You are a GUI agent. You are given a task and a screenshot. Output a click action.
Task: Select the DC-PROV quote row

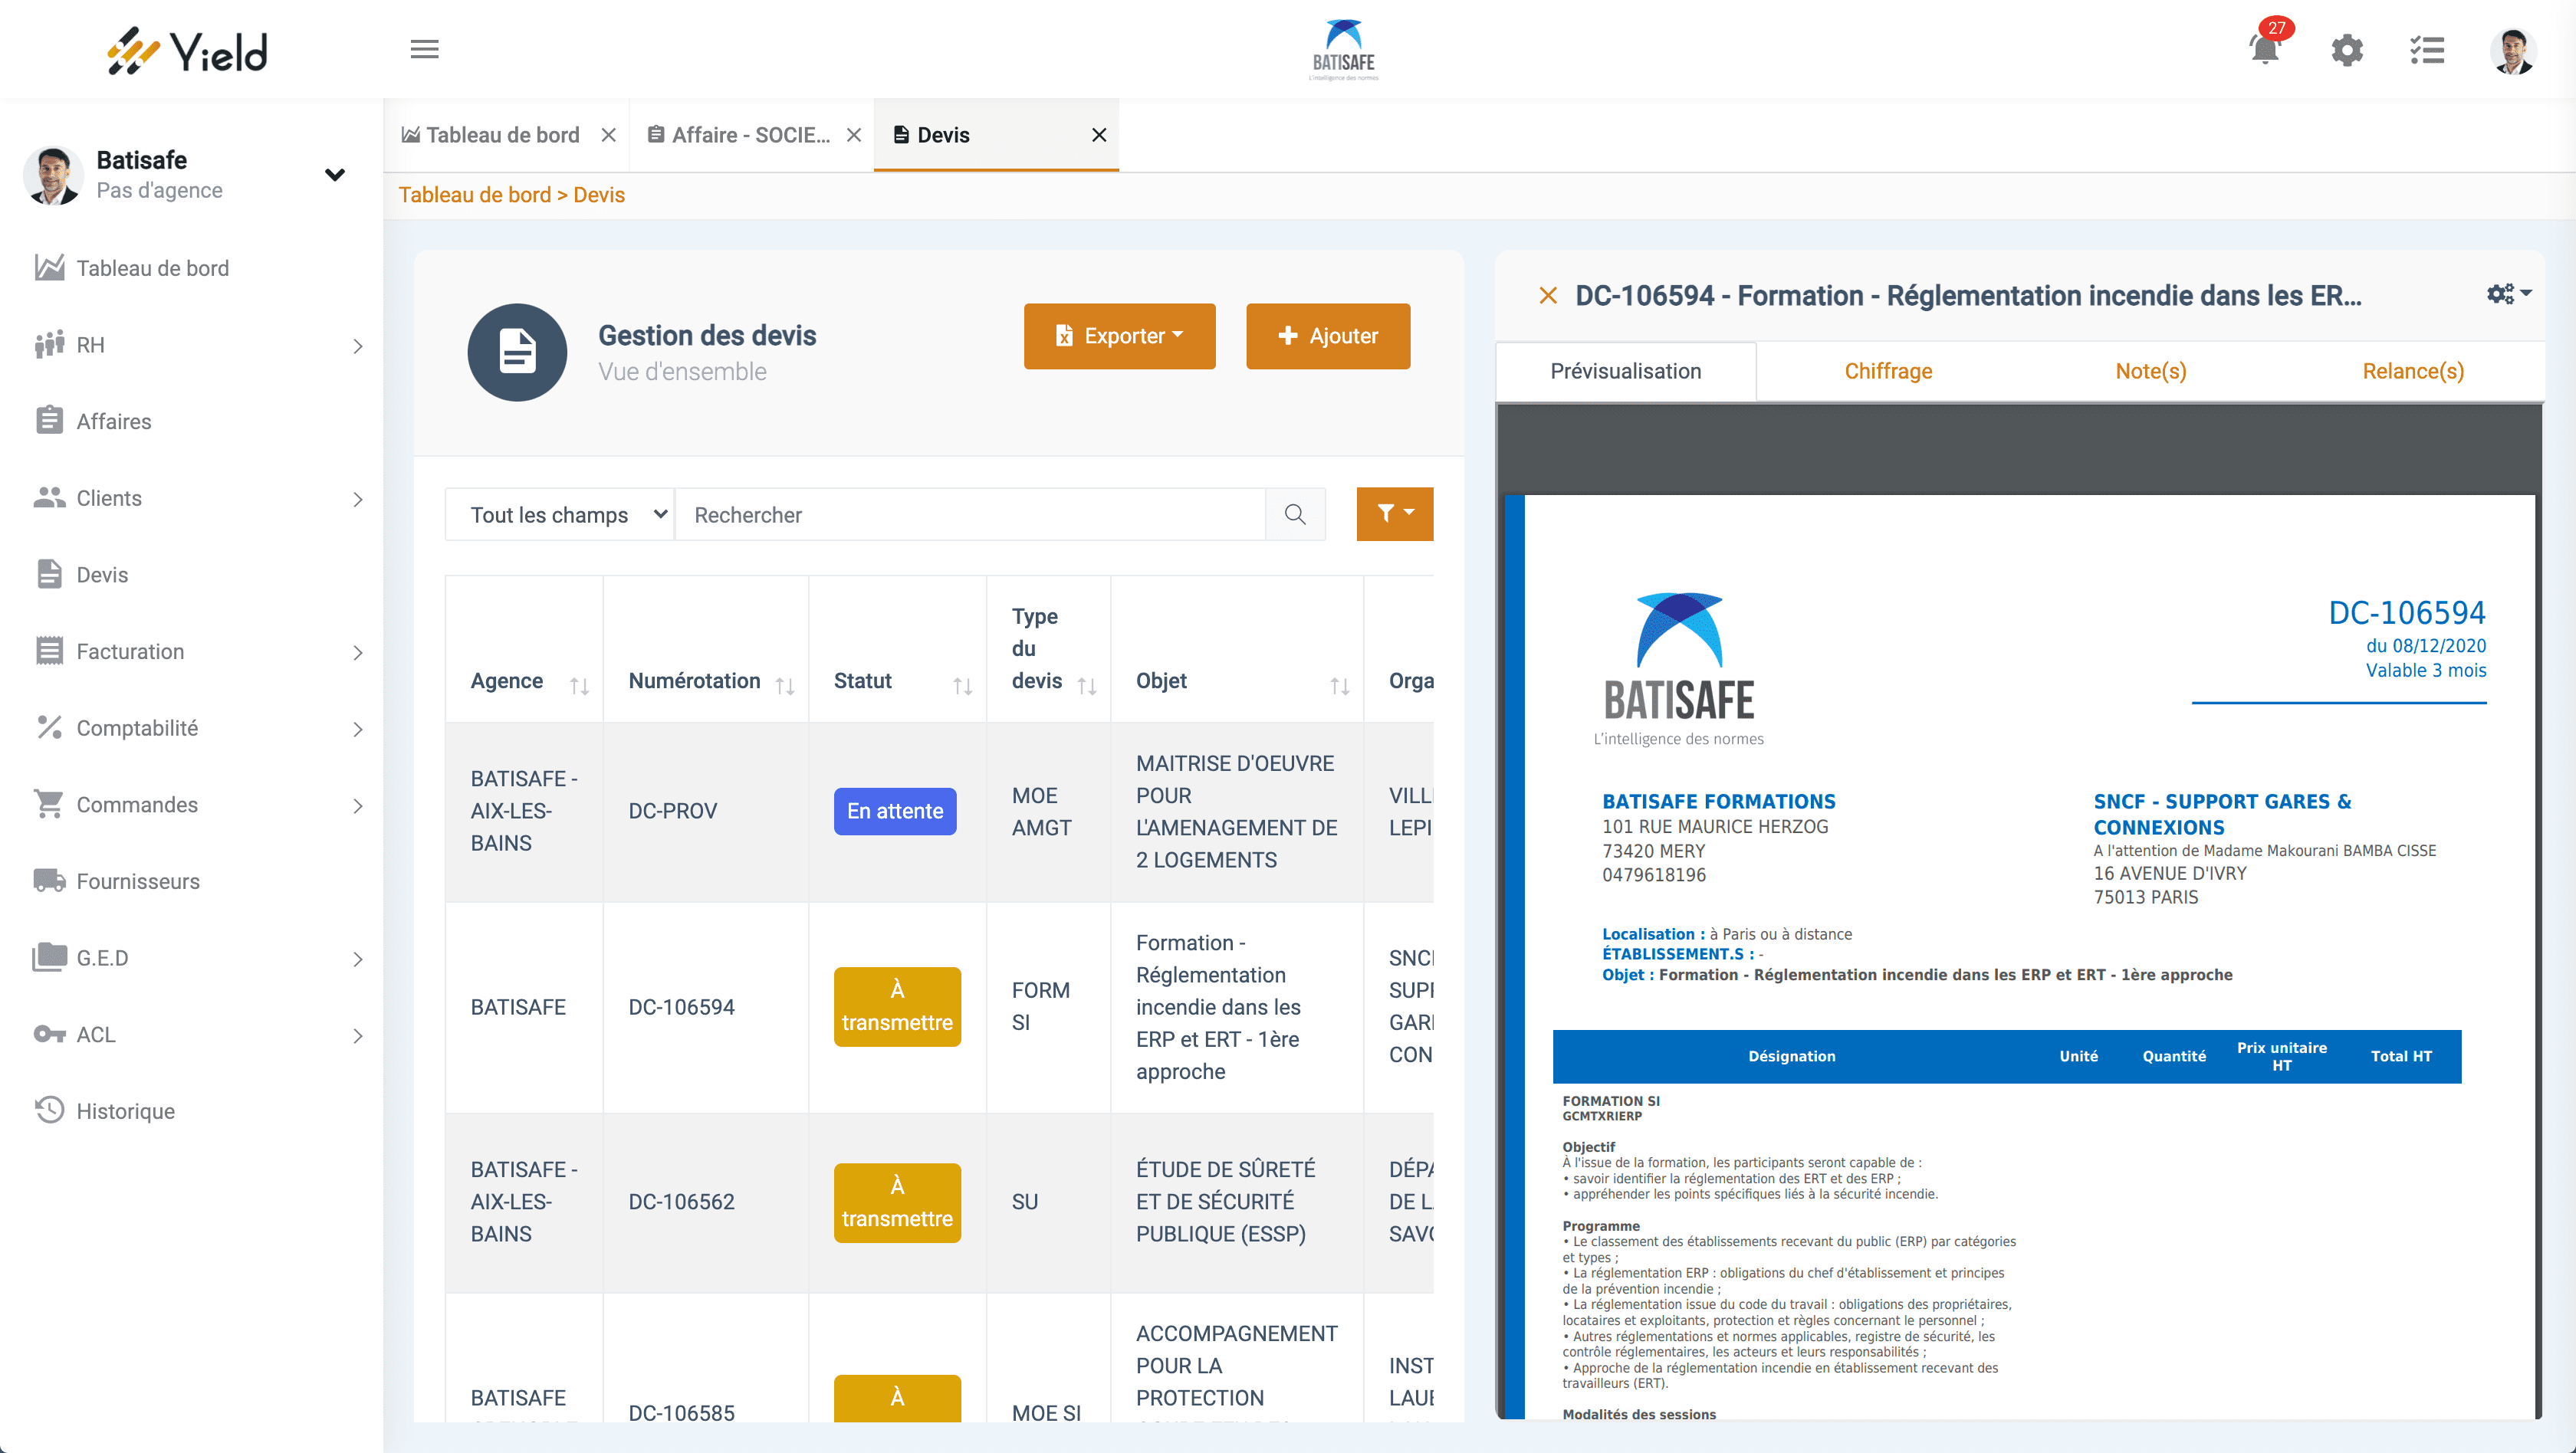(939, 812)
